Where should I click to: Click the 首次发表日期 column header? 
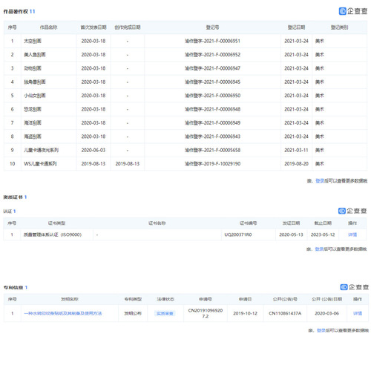coord(93,27)
